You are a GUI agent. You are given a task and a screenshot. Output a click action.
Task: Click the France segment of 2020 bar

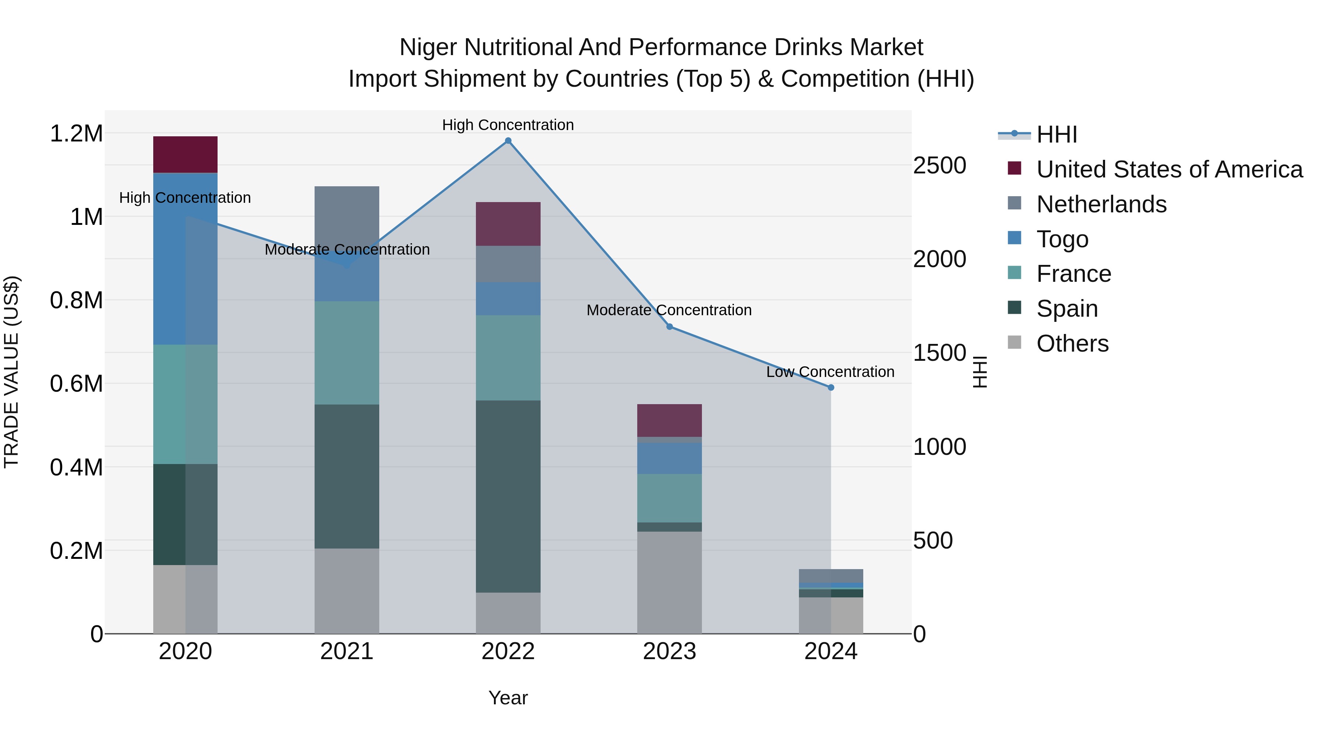186,404
